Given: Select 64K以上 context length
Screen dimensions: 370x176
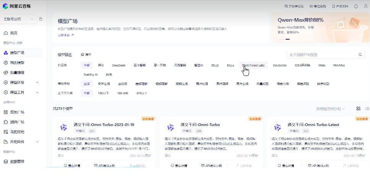Looking at the screenshot, I should coord(142,93).
